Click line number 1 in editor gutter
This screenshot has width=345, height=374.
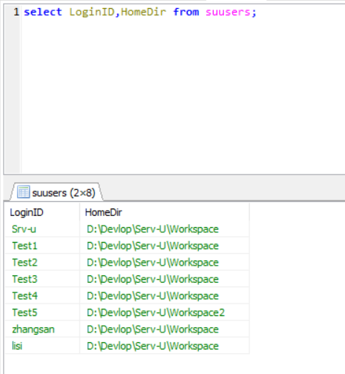click(x=16, y=12)
